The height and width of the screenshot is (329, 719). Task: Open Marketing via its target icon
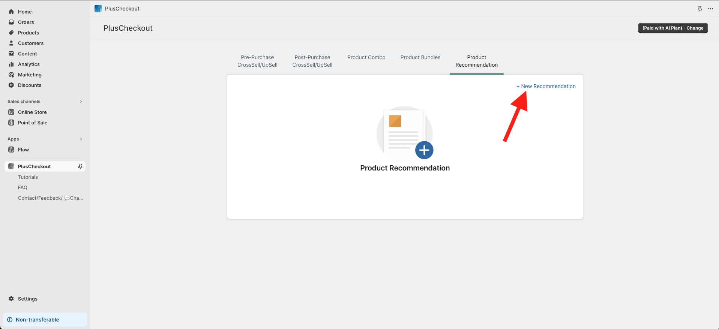tap(11, 75)
